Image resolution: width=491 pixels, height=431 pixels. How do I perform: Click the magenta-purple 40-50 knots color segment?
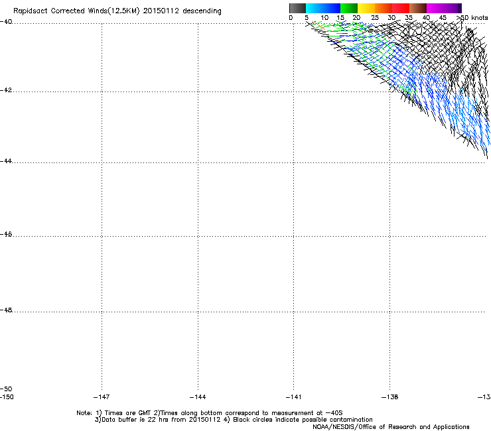(x=444, y=8)
